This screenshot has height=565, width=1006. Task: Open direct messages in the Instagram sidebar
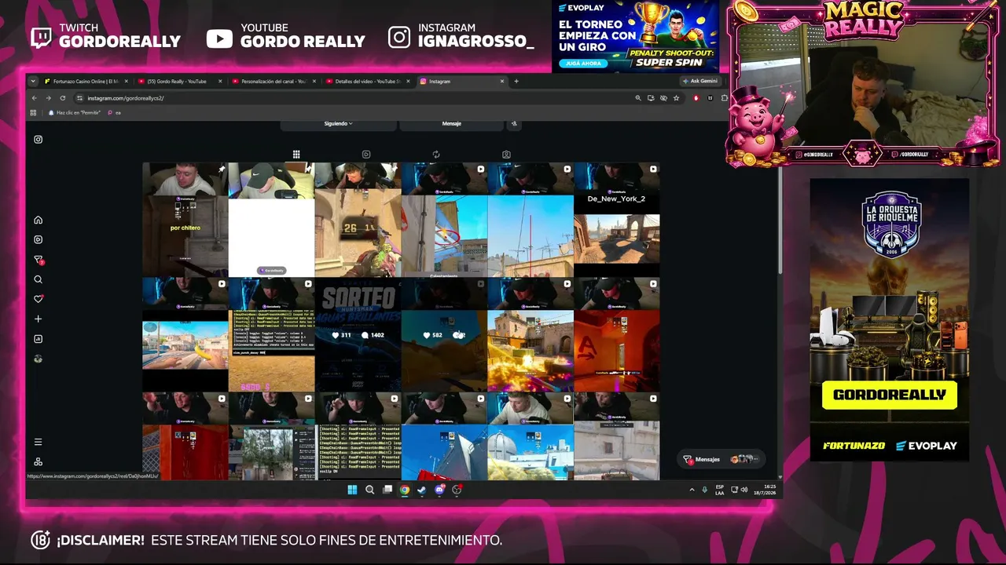click(38, 260)
